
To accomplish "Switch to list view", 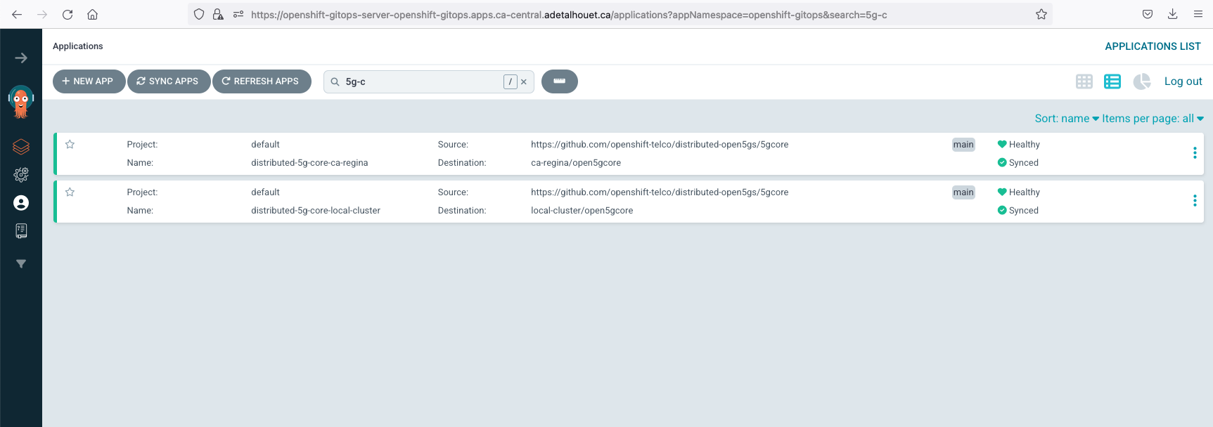I will tap(1112, 81).
